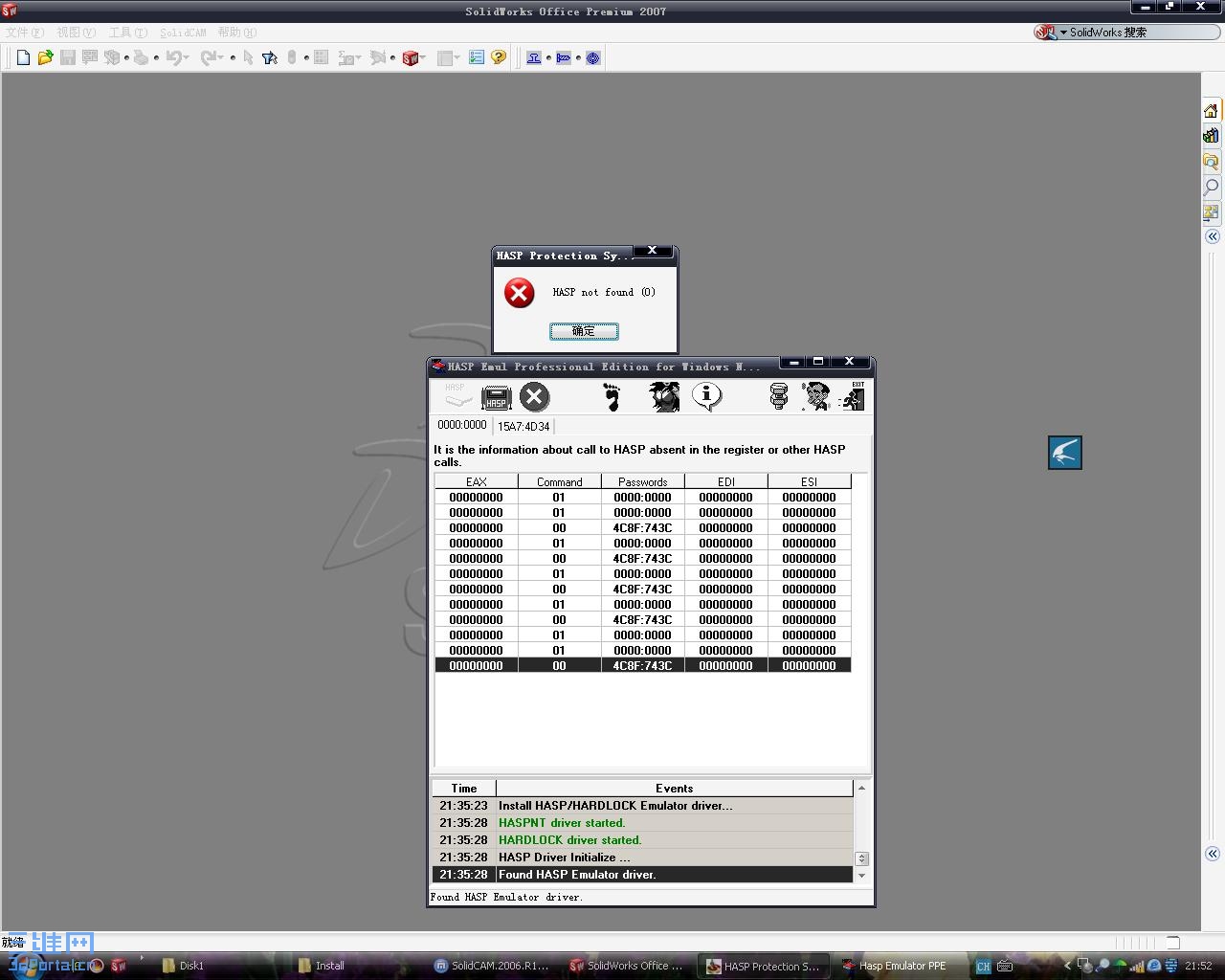Open the red cube icon dropdown arrow

pyautogui.click(x=422, y=58)
